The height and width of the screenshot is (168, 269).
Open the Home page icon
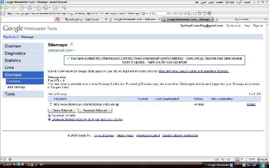pyautogui.click(x=38, y=8)
